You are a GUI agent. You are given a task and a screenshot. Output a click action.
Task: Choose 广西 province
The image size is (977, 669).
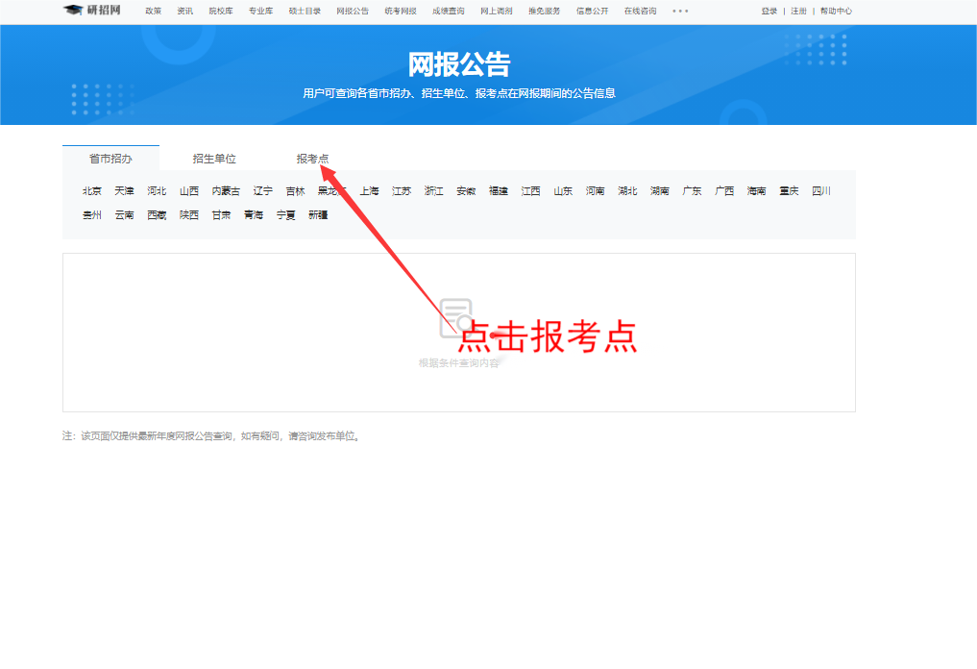click(x=725, y=190)
